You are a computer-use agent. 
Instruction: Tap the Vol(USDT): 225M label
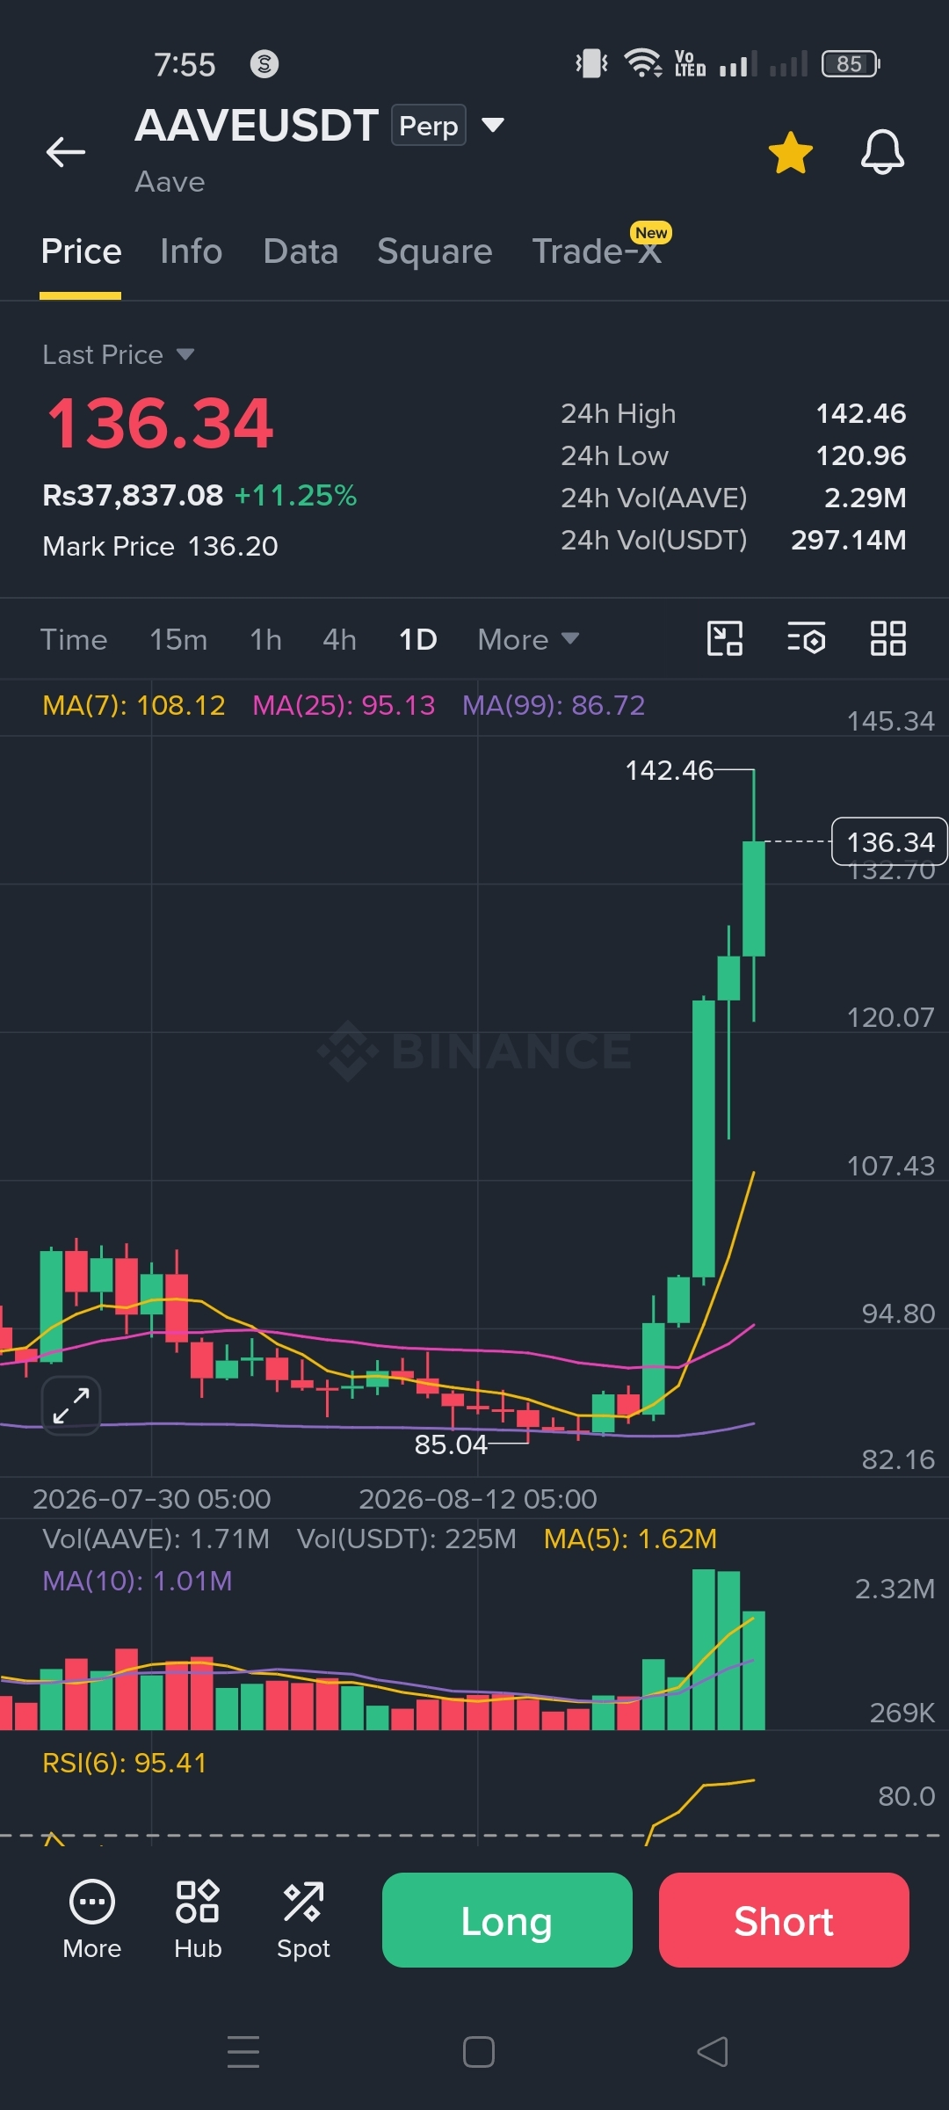coord(406,1539)
